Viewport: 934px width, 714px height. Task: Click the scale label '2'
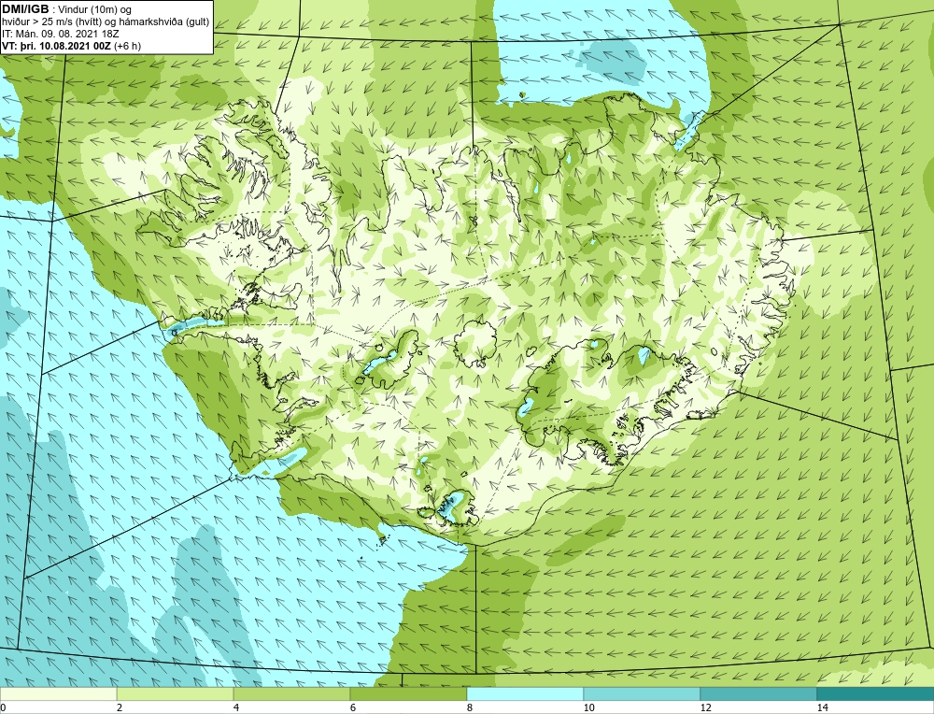coord(120,708)
